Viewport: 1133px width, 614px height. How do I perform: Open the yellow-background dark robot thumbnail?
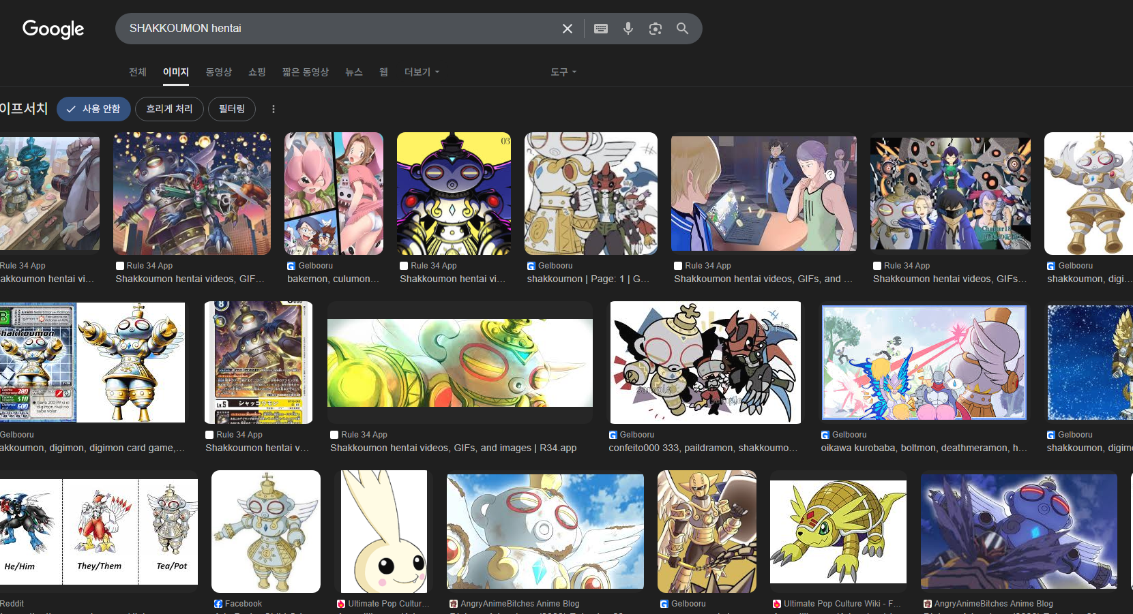click(x=454, y=194)
